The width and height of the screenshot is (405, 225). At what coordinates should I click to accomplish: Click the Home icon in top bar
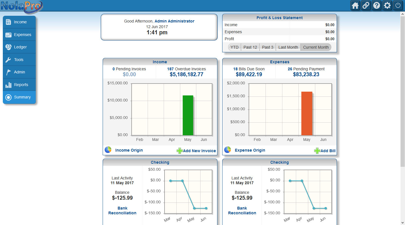click(355, 6)
